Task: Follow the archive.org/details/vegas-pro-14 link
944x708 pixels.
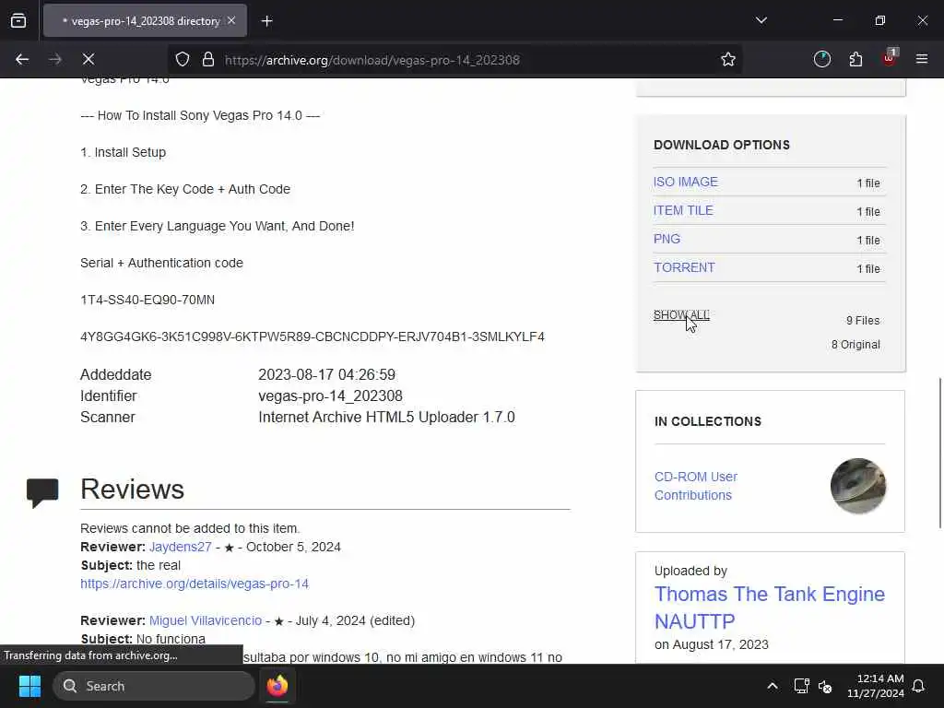Action: coord(195,584)
